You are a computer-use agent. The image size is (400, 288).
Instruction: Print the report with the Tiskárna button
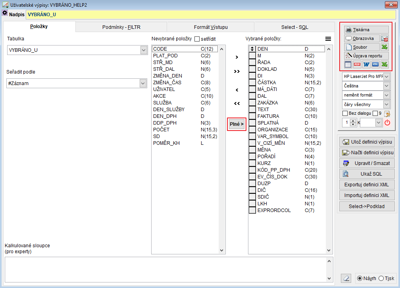tap(366, 30)
